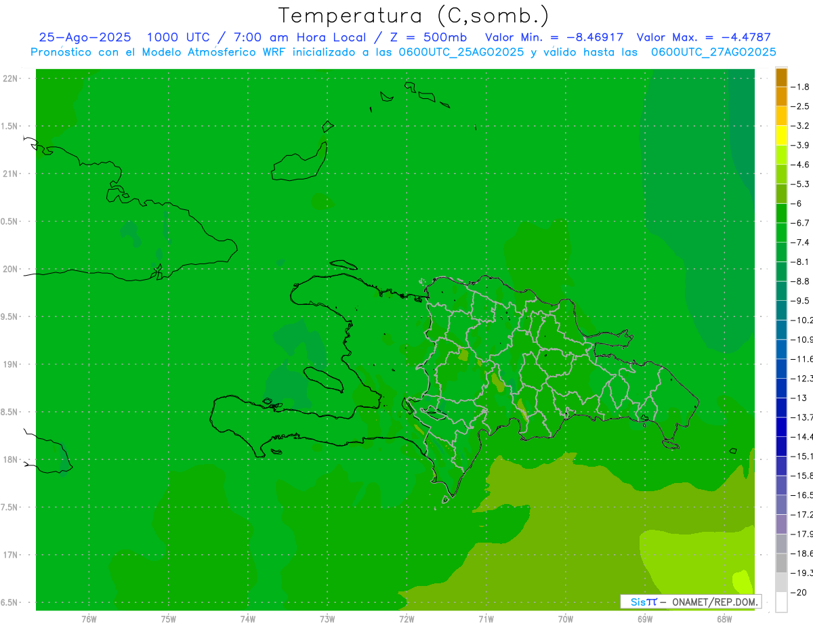This screenshot has width=813, height=628.
Task: Pick the purple swatch between -17.2 and -17.9
Action: (x=781, y=524)
